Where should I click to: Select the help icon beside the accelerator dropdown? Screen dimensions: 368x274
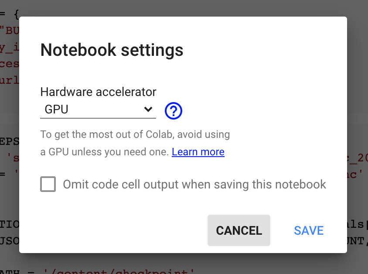(173, 111)
